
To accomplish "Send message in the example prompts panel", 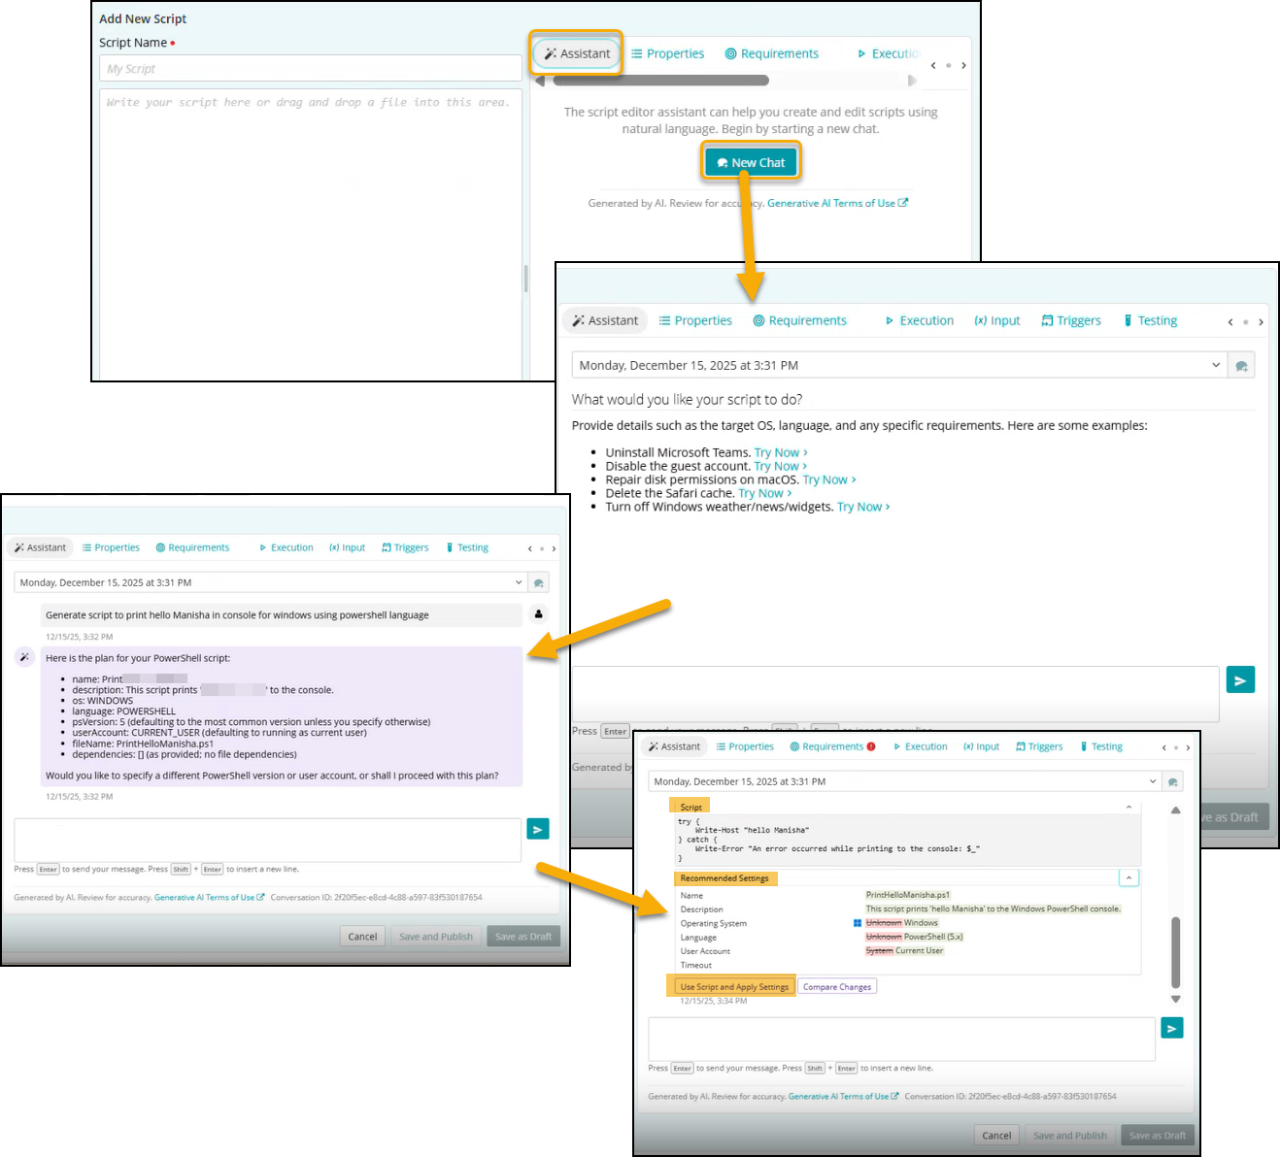I will 1240,680.
